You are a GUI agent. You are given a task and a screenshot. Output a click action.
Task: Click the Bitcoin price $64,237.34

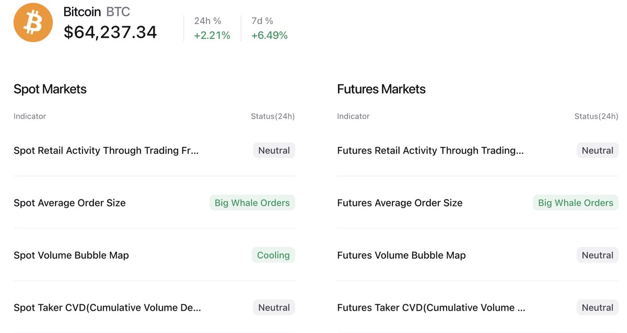click(110, 32)
